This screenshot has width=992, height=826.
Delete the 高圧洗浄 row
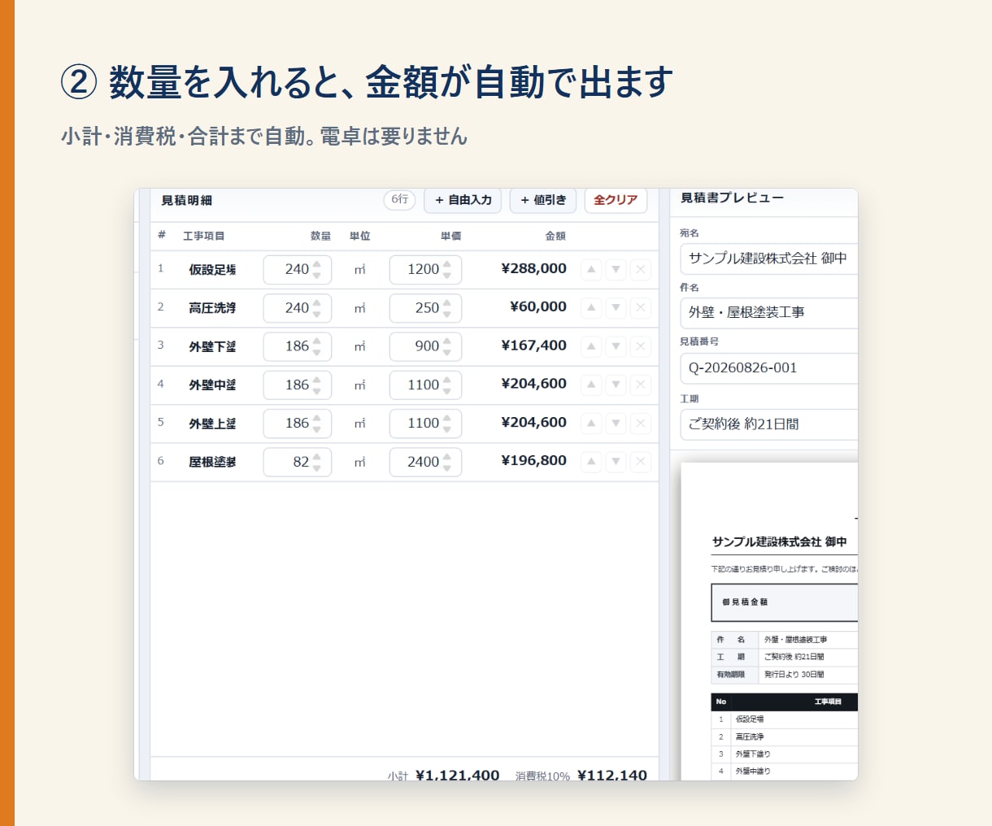pyautogui.click(x=641, y=307)
